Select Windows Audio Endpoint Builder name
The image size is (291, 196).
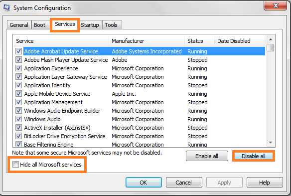click(62, 111)
